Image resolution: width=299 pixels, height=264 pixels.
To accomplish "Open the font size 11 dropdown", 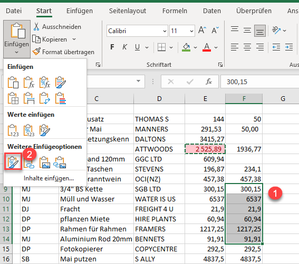I will [182, 31].
